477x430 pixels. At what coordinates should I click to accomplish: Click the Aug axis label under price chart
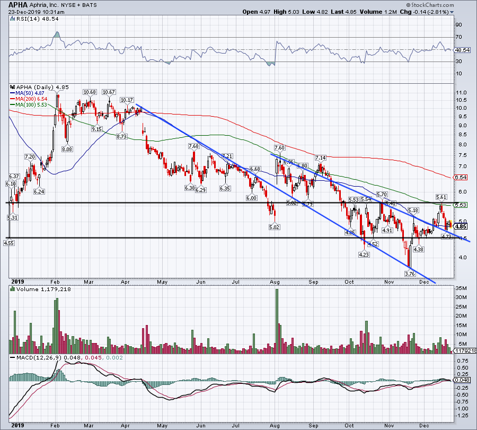(275, 282)
